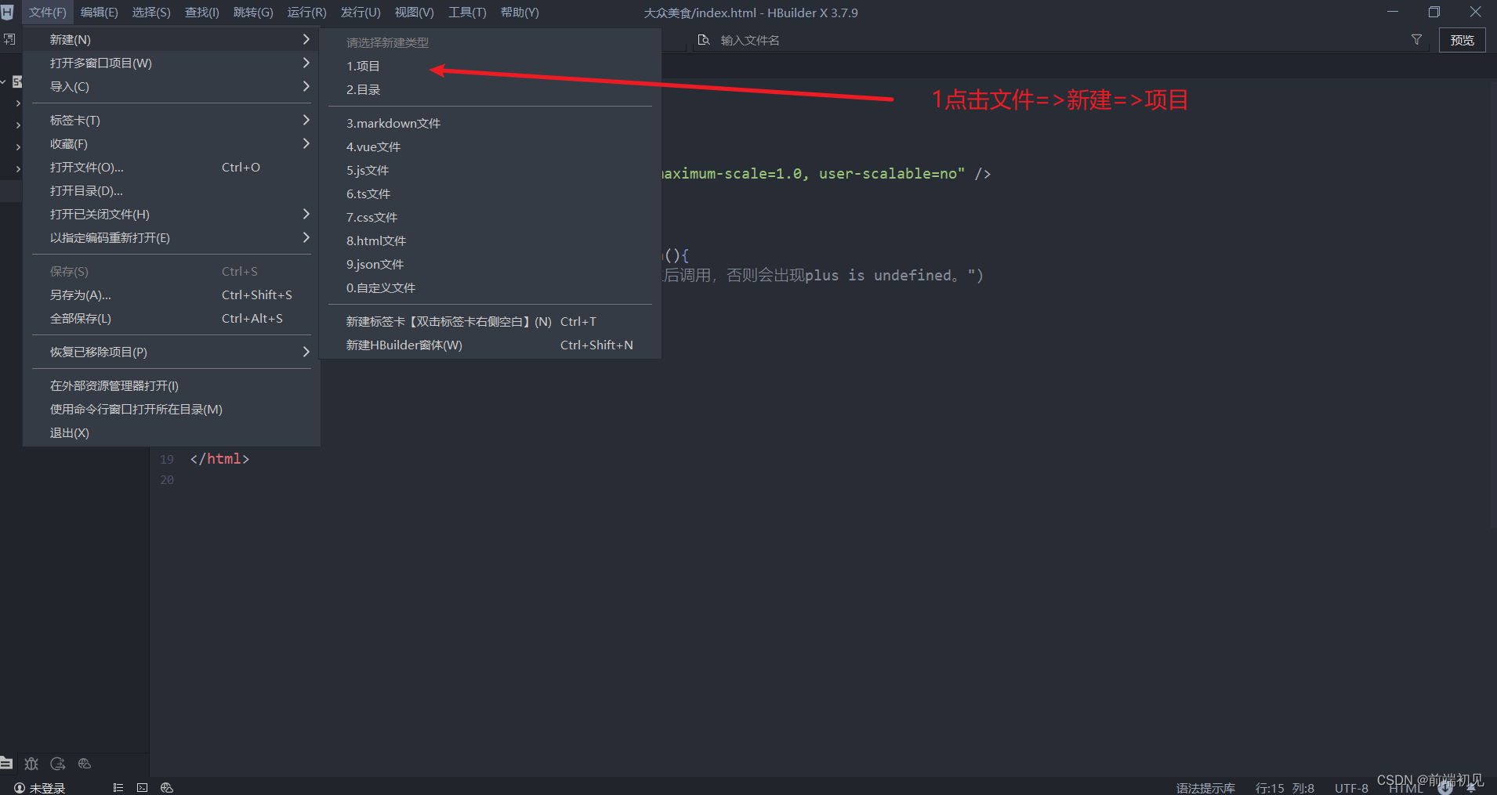Open the 帮助(Y) menu

click(520, 13)
